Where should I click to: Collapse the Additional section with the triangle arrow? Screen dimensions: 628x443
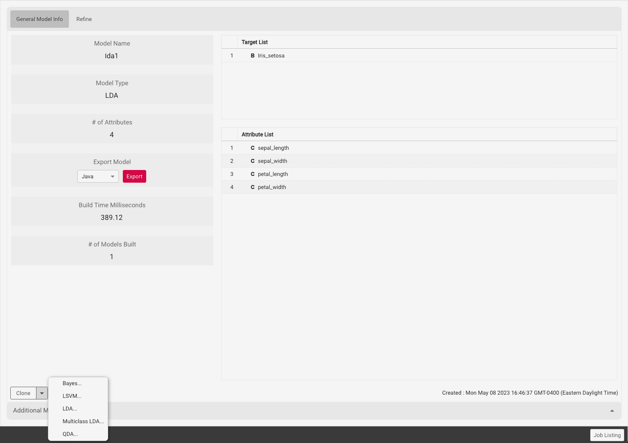(612, 411)
